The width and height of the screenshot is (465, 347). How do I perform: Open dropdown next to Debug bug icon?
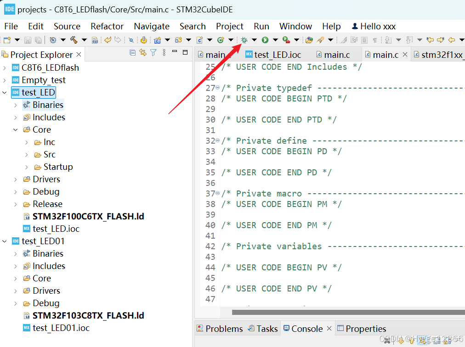[x=254, y=40]
